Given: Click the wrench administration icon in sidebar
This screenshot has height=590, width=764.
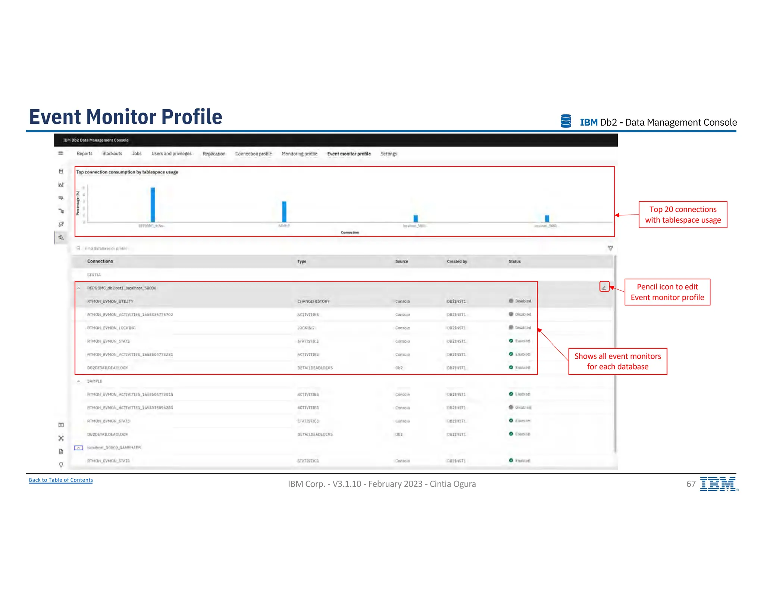Looking at the screenshot, I should point(61,237).
